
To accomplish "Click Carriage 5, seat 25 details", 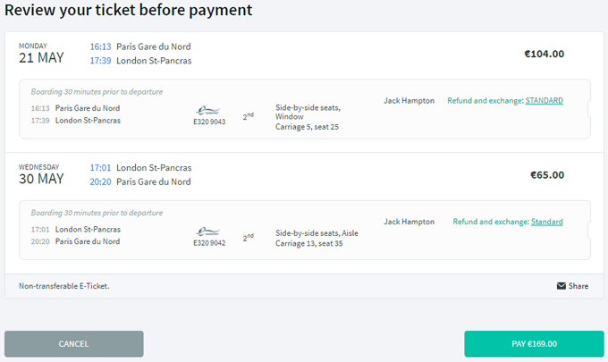I will pyautogui.click(x=307, y=127).
